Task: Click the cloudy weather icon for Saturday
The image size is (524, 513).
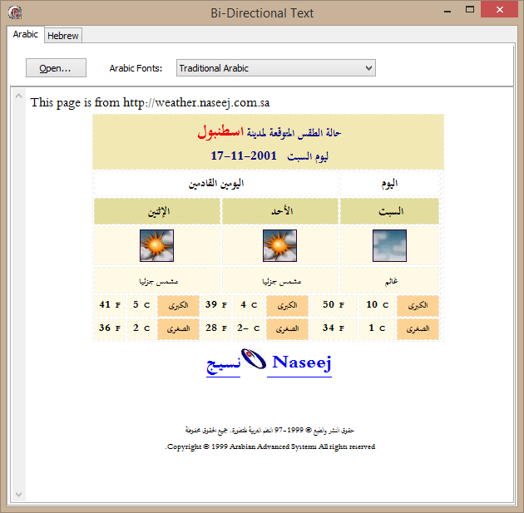Action: 389,246
